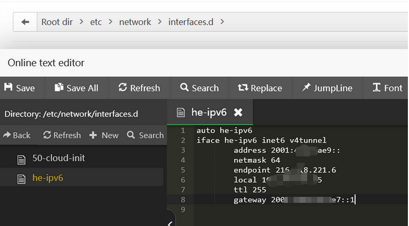Refresh the editor from the top toolbar
The image size is (409, 226).
point(138,88)
